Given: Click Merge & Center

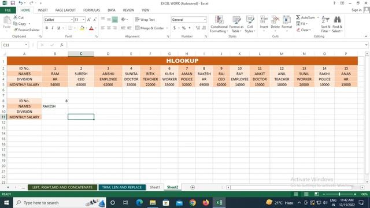Looking at the screenshot, I should [x=150, y=28].
